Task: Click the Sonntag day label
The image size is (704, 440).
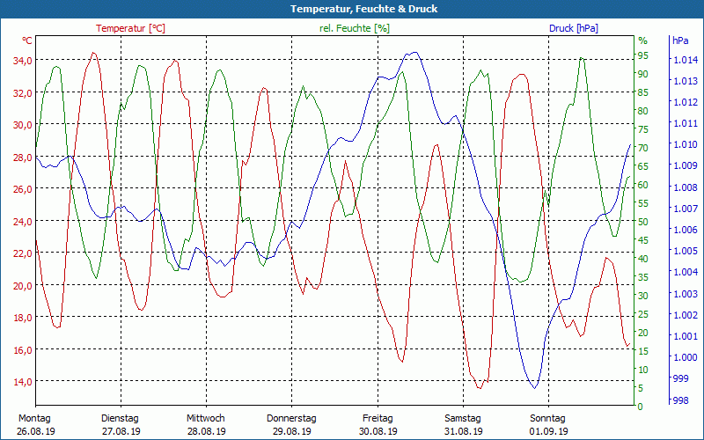Action: 548,418
